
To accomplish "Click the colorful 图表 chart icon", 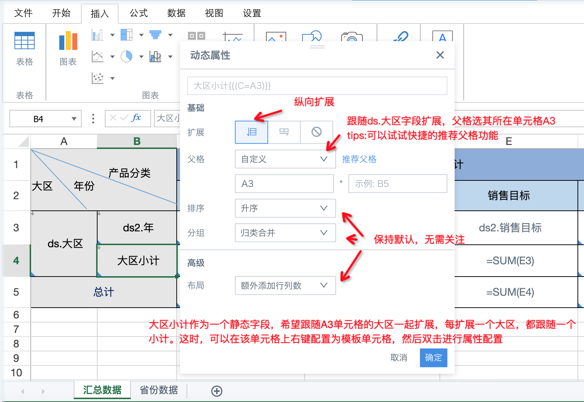I will [68, 41].
